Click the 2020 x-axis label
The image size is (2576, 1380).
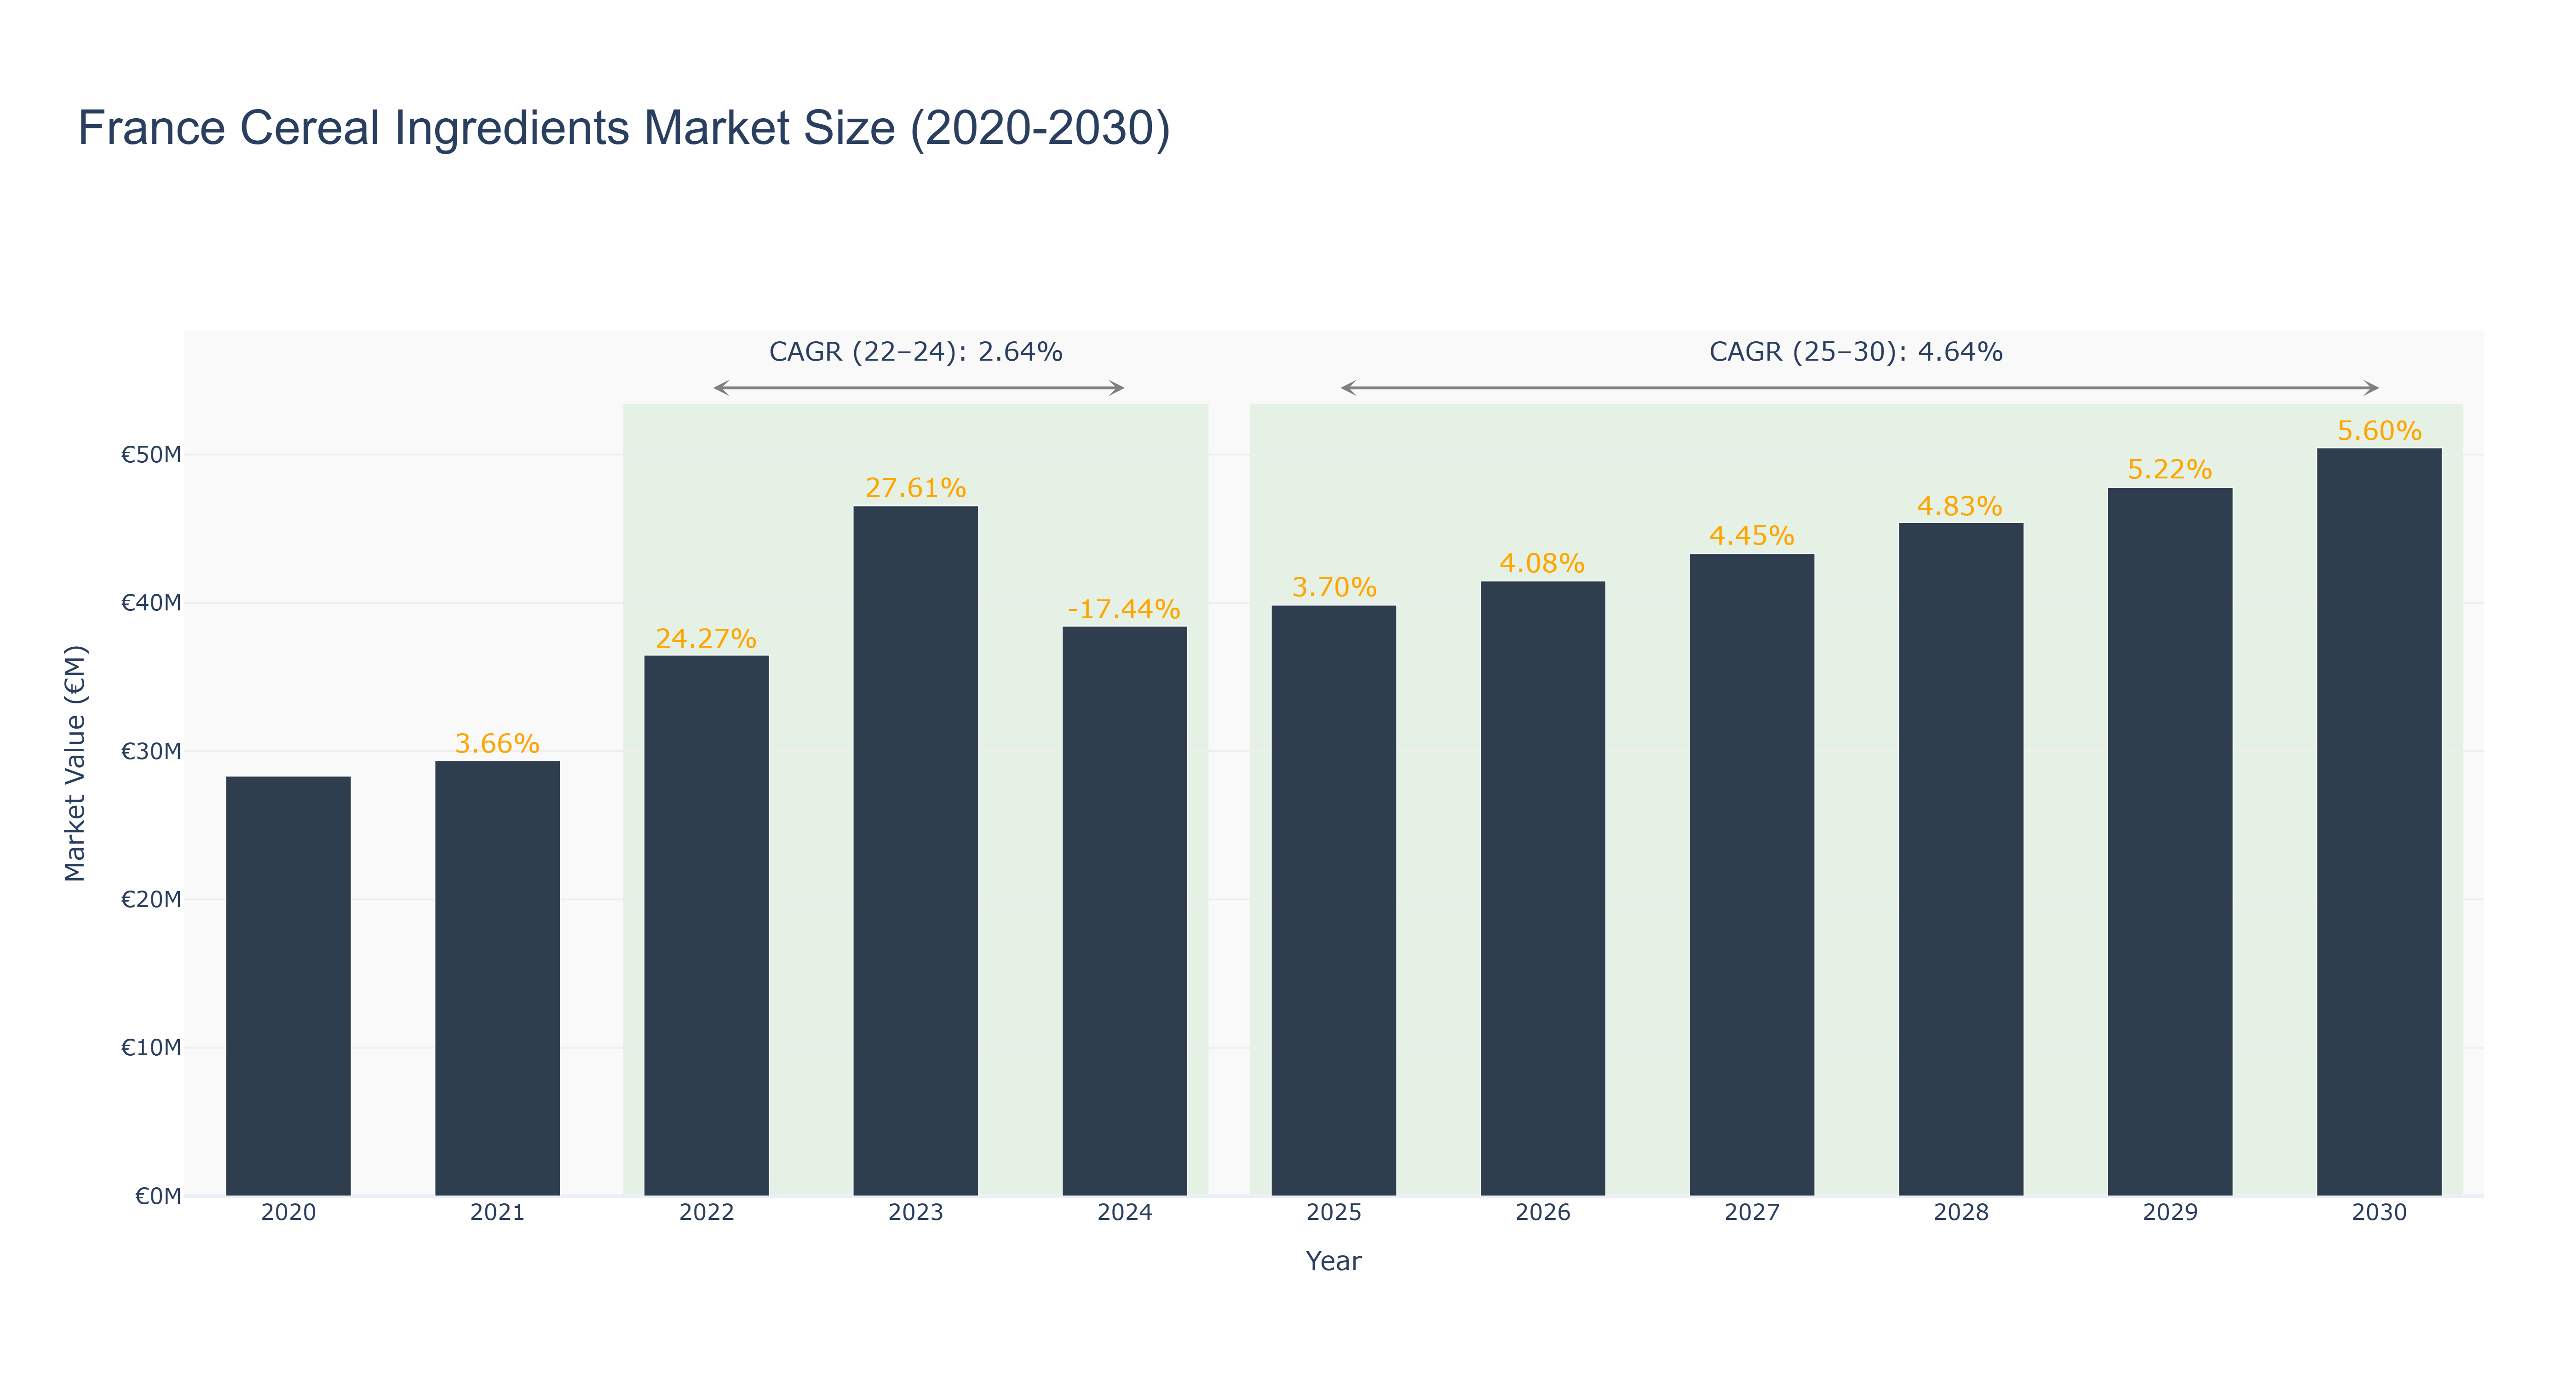(288, 1213)
